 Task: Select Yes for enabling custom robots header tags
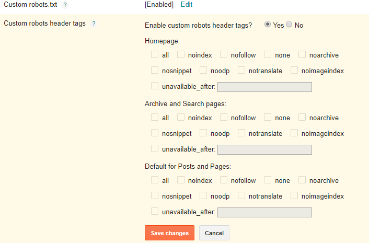click(267, 24)
